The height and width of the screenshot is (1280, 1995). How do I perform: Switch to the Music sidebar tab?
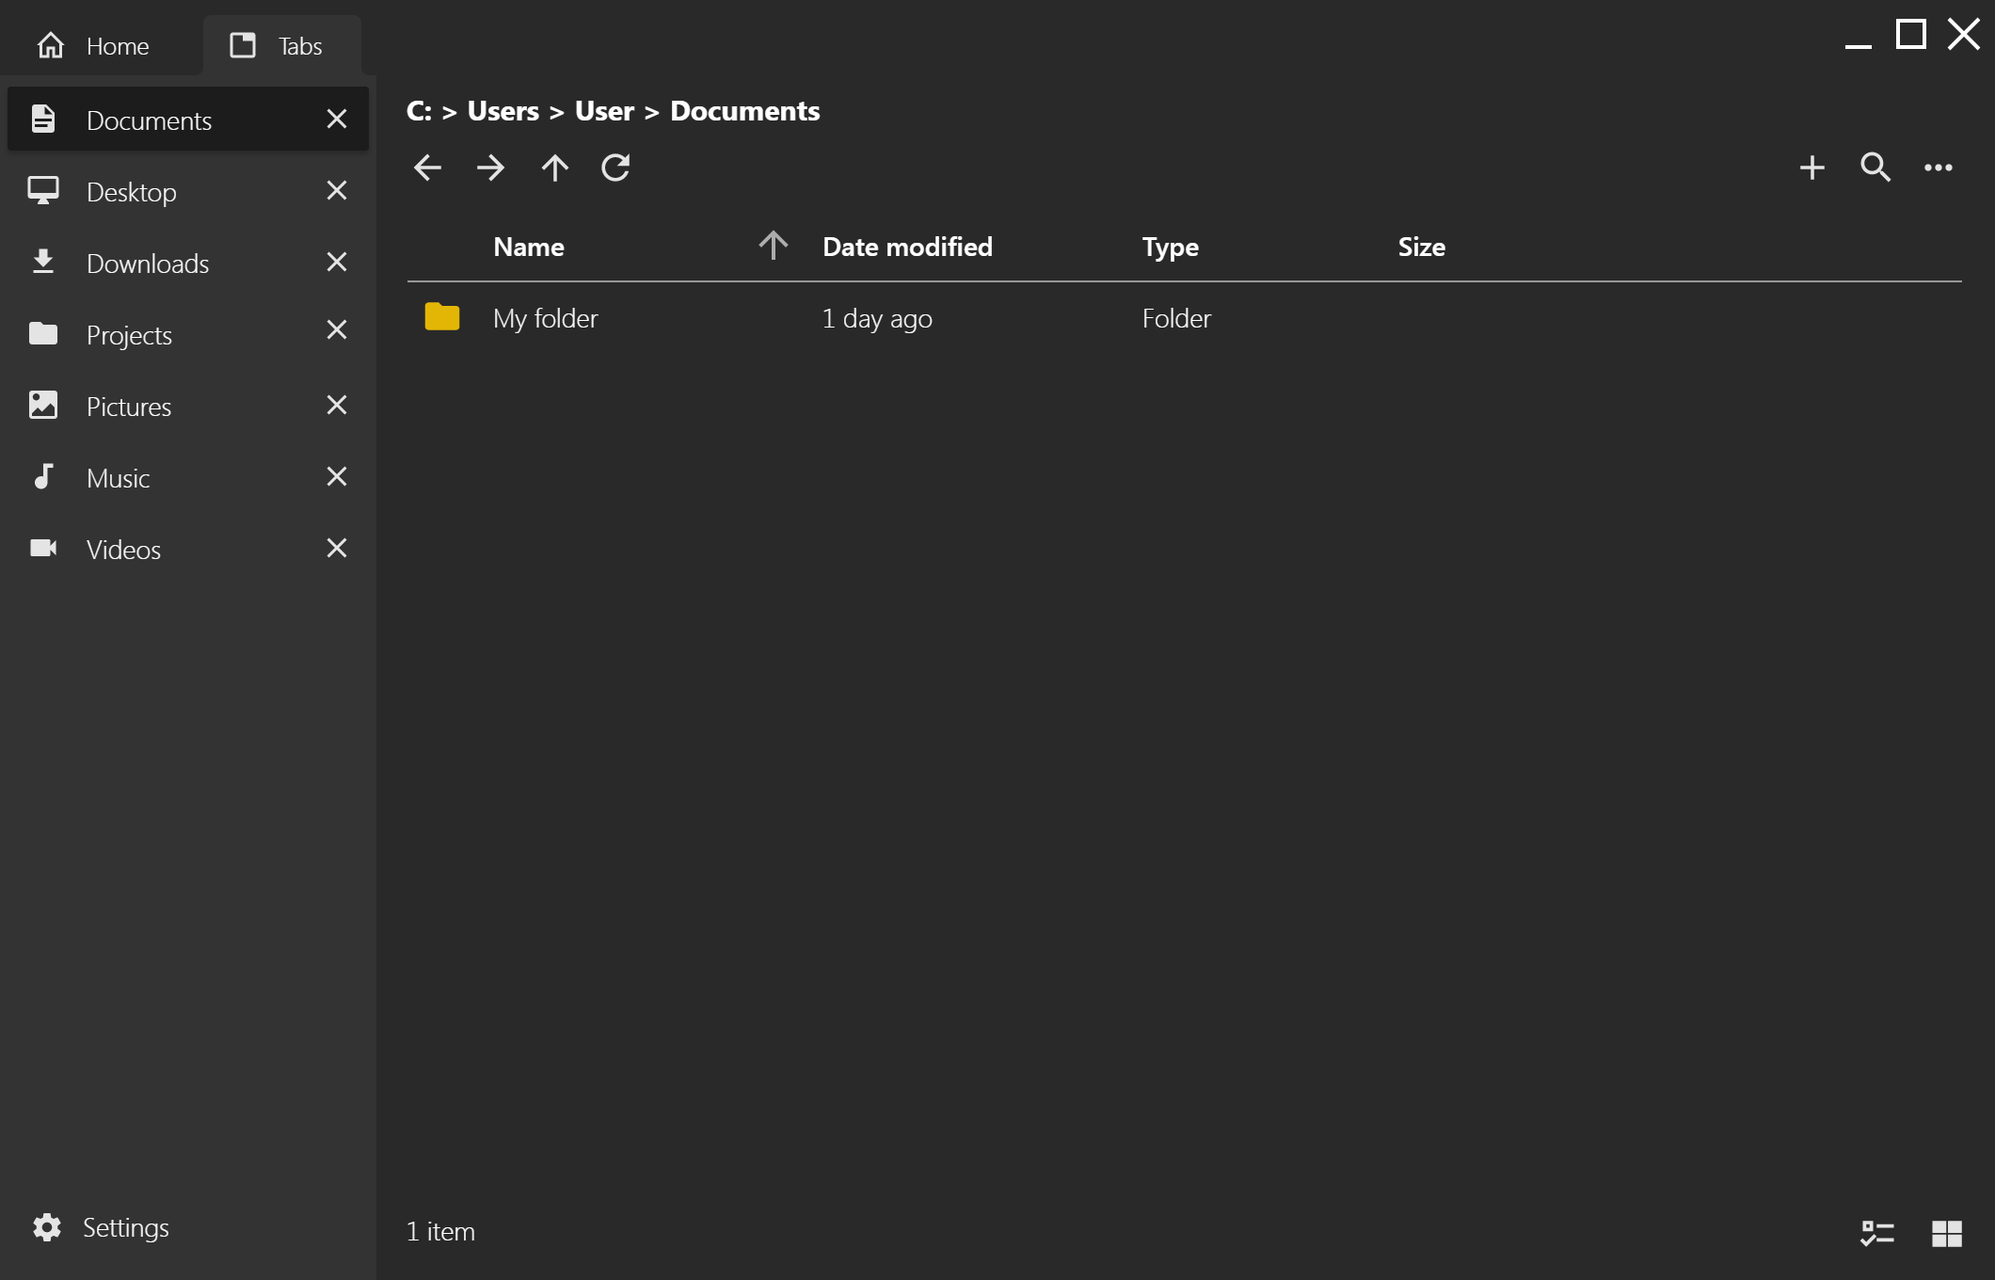click(188, 477)
